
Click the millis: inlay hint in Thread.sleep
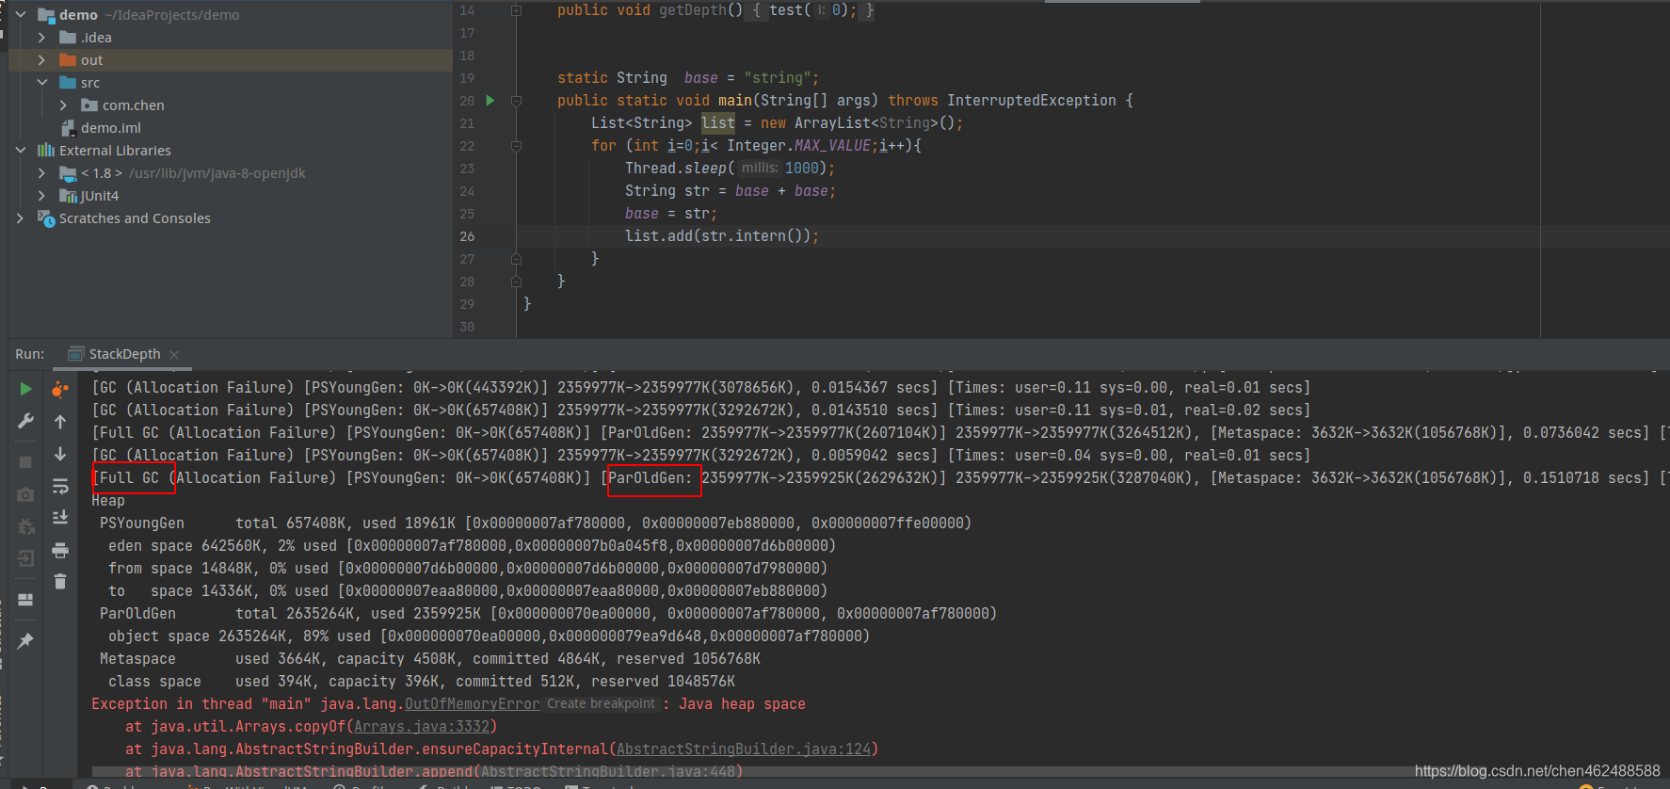point(760,168)
